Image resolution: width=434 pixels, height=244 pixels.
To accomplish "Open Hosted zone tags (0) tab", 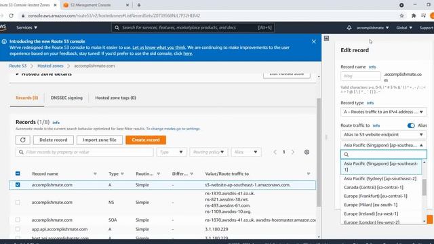I will [x=115, y=98].
